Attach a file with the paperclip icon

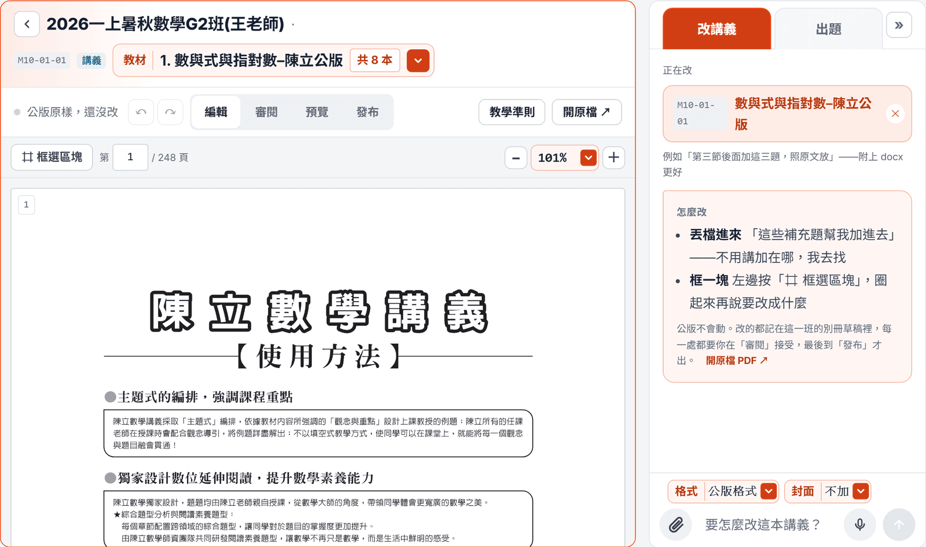676,525
